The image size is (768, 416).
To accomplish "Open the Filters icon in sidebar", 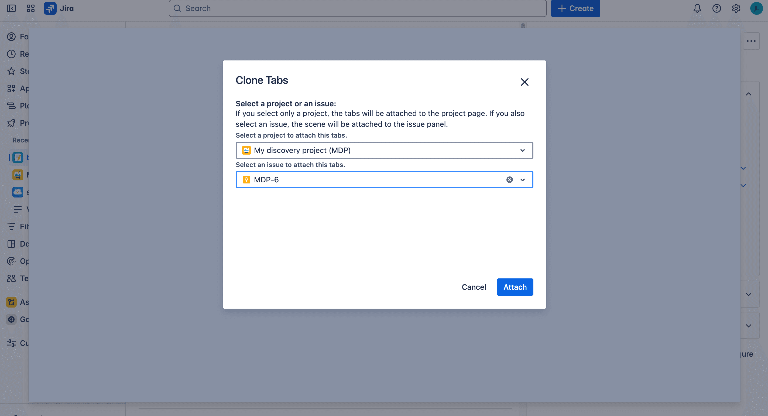I will pyautogui.click(x=11, y=226).
